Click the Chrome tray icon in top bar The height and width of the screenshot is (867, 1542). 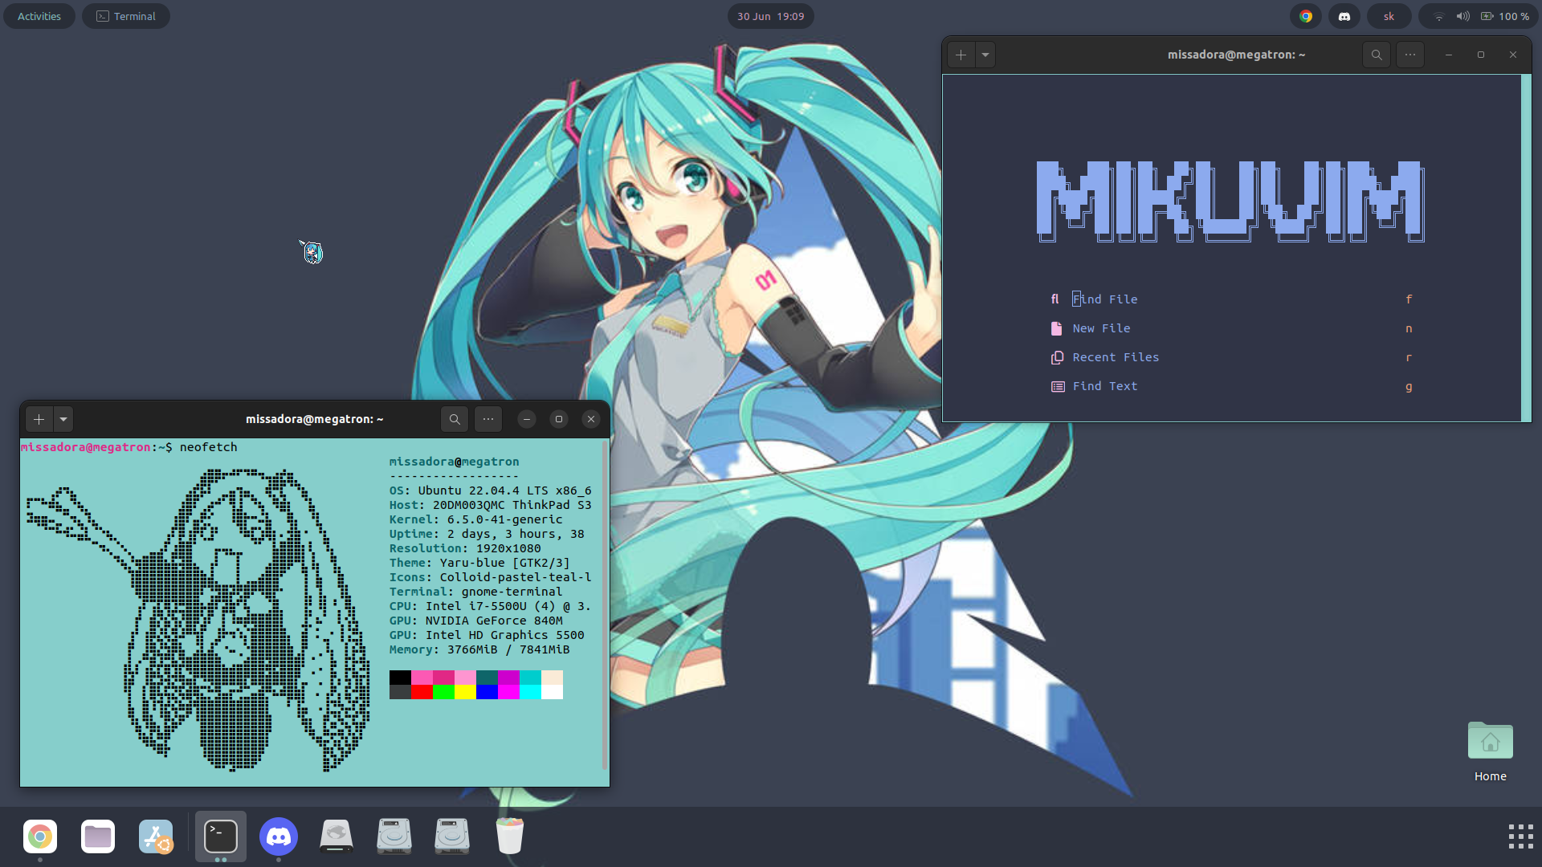pos(1306,16)
